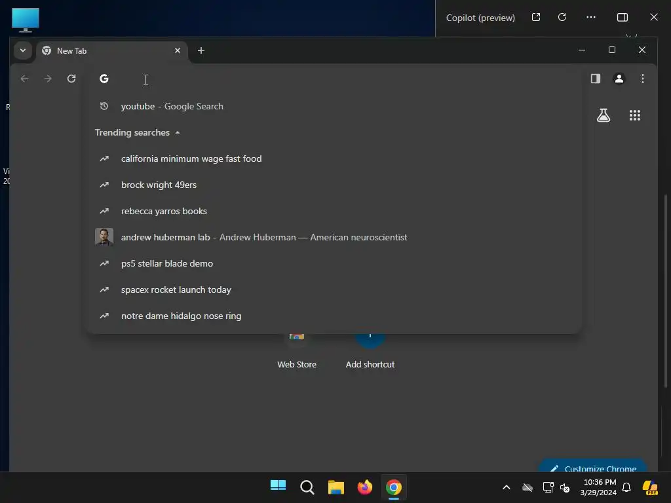Open Copilot PRE taskbar icon
This screenshot has width=671, height=503.
(650, 487)
